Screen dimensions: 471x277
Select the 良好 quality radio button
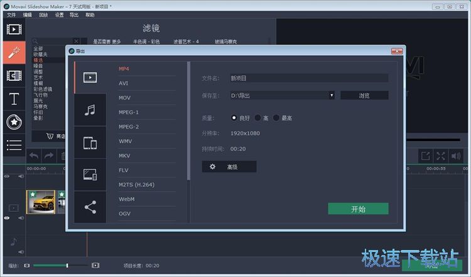234,118
